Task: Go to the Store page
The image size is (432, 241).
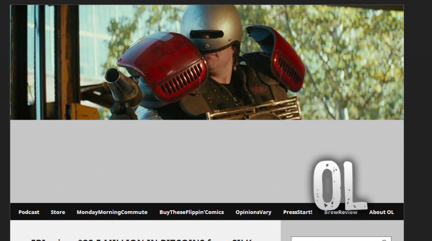Action: pos(58,212)
